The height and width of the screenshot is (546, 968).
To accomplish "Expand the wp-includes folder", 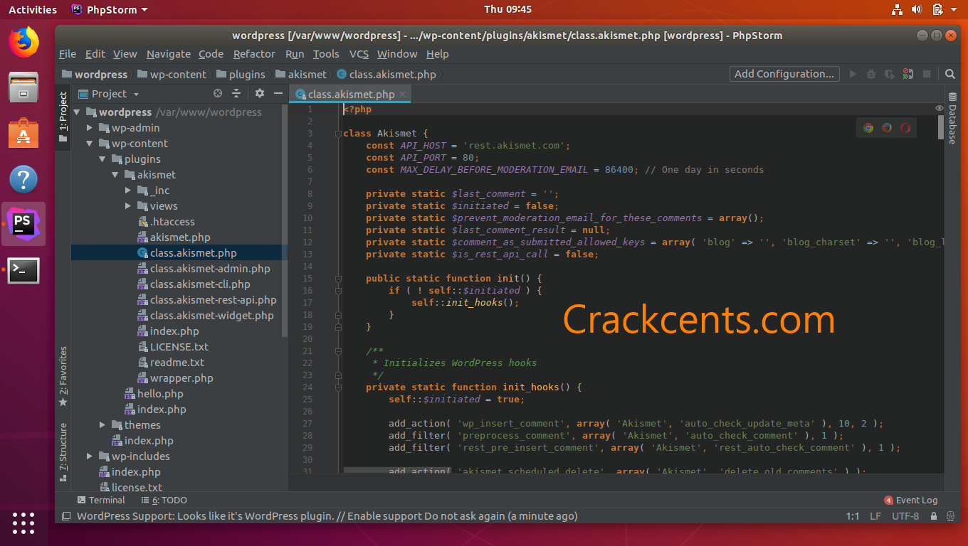I will [90, 456].
